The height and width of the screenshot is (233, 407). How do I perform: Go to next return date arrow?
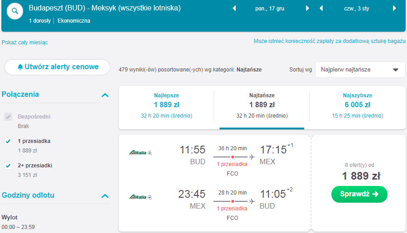[394, 8]
